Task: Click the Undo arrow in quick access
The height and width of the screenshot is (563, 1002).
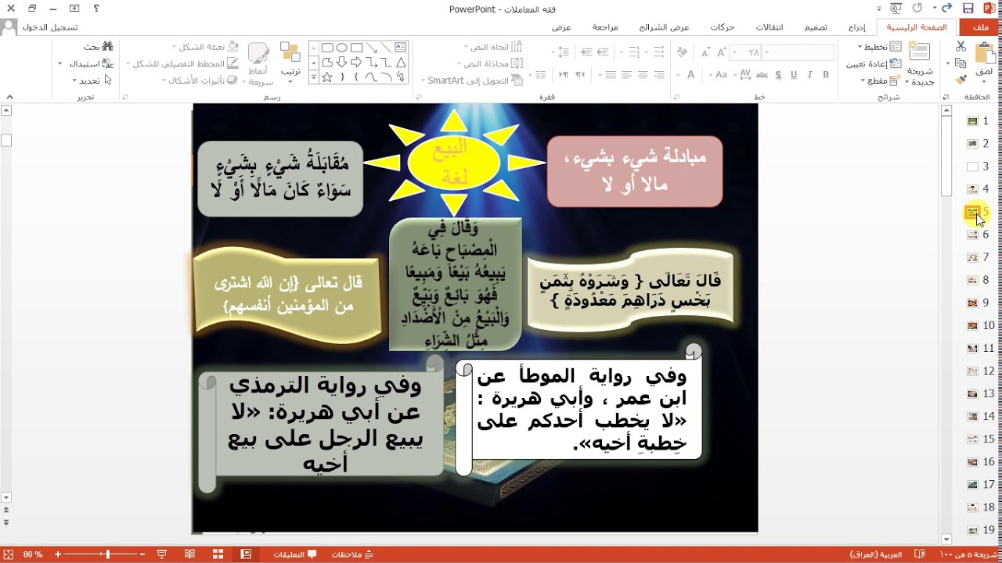Action: (946, 8)
